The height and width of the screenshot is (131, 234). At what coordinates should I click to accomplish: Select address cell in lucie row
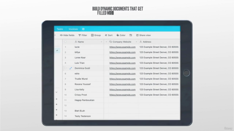(159, 47)
